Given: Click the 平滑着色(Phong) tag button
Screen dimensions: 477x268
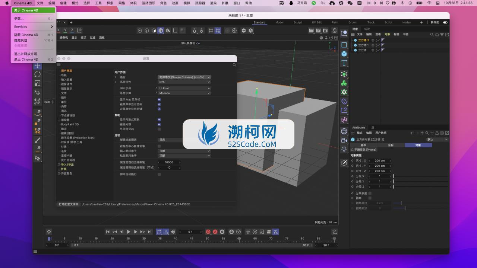Looking at the screenshot, I should tap(364, 150).
